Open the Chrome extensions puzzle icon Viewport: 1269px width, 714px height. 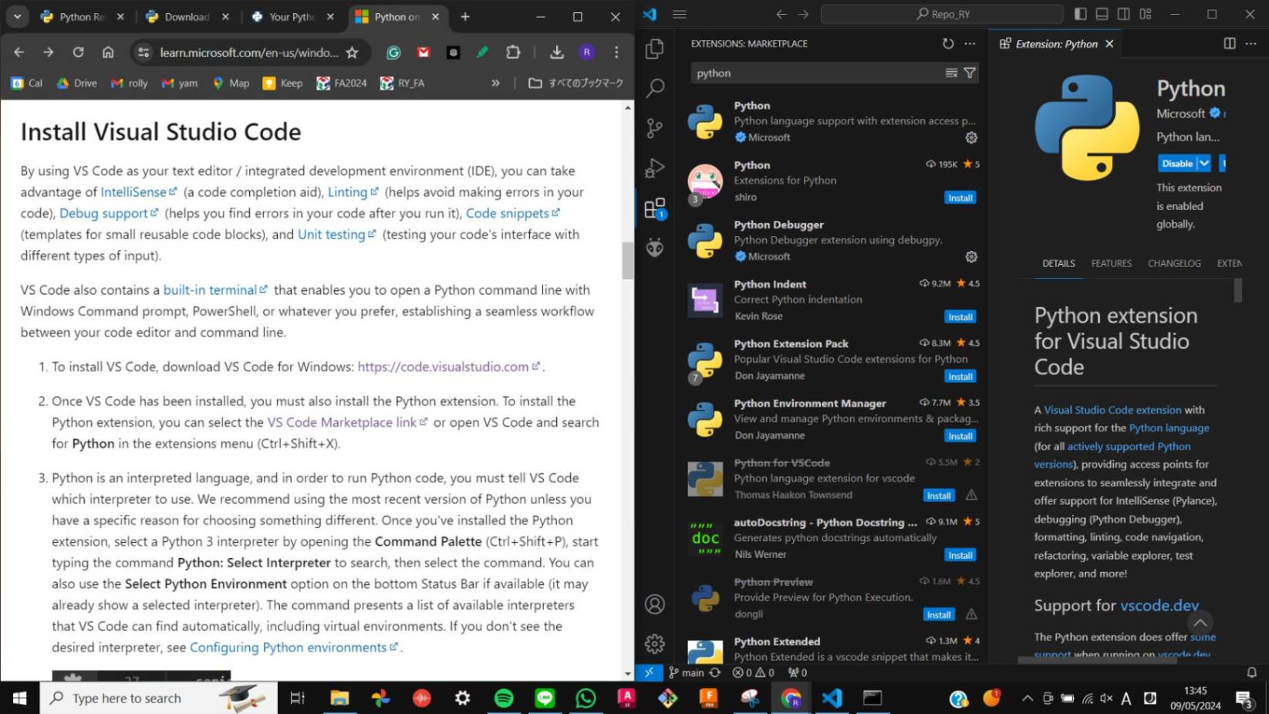tap(513, 52)
